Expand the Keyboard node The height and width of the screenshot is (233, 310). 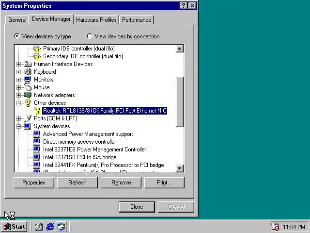[18, 72]
